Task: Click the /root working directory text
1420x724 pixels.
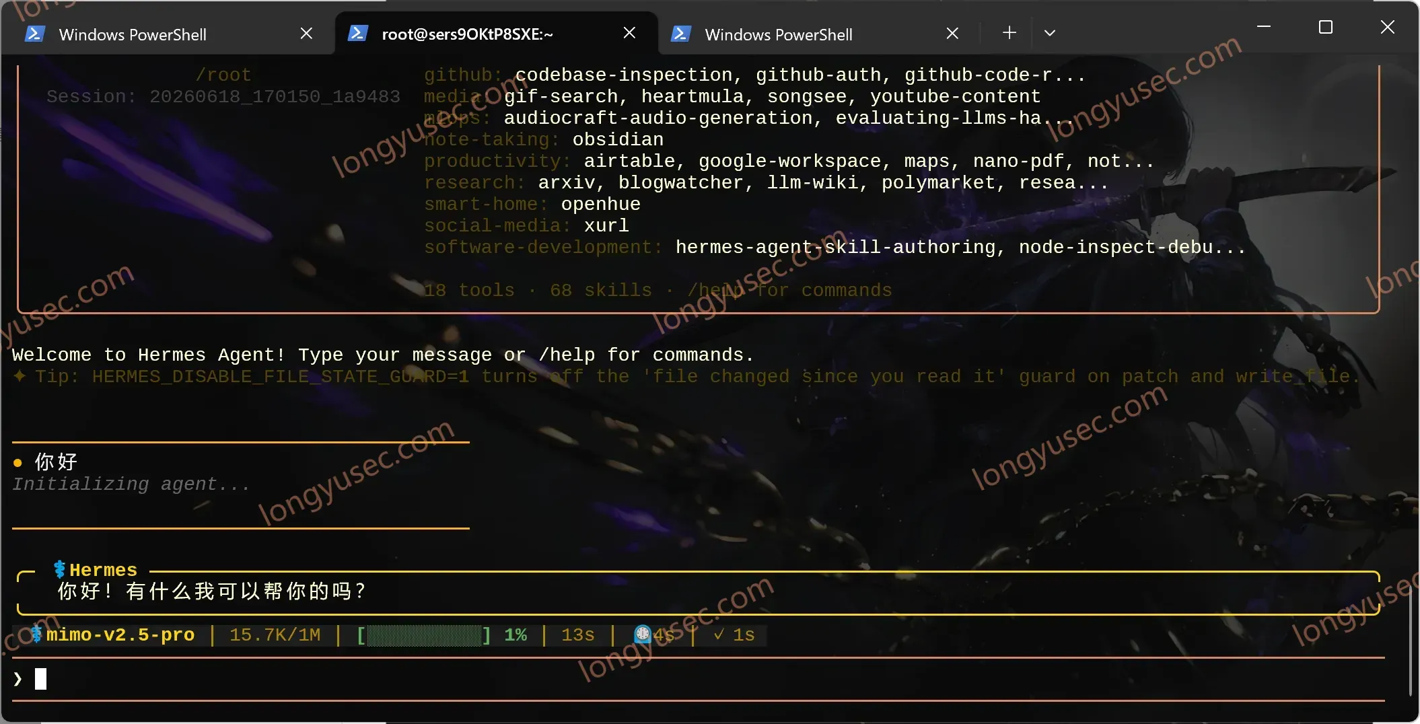Action: [223, 75]
